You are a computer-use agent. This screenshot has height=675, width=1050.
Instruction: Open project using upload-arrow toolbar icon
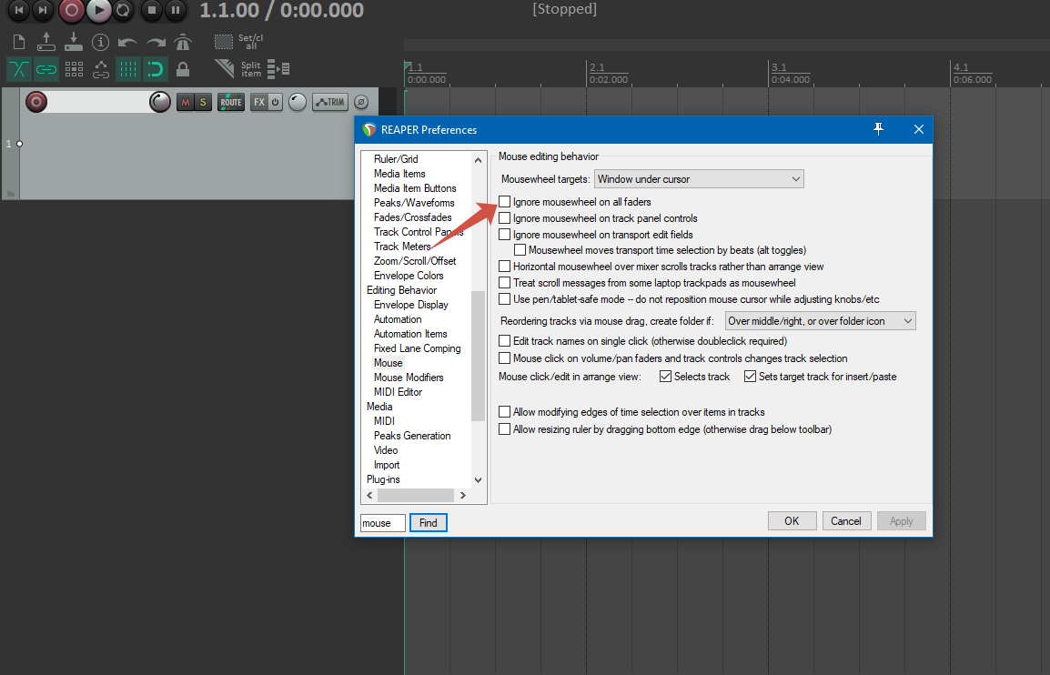46,42
